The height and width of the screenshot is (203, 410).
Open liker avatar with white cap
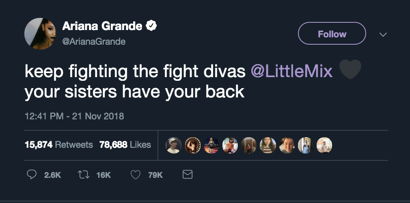coord(173,145)
